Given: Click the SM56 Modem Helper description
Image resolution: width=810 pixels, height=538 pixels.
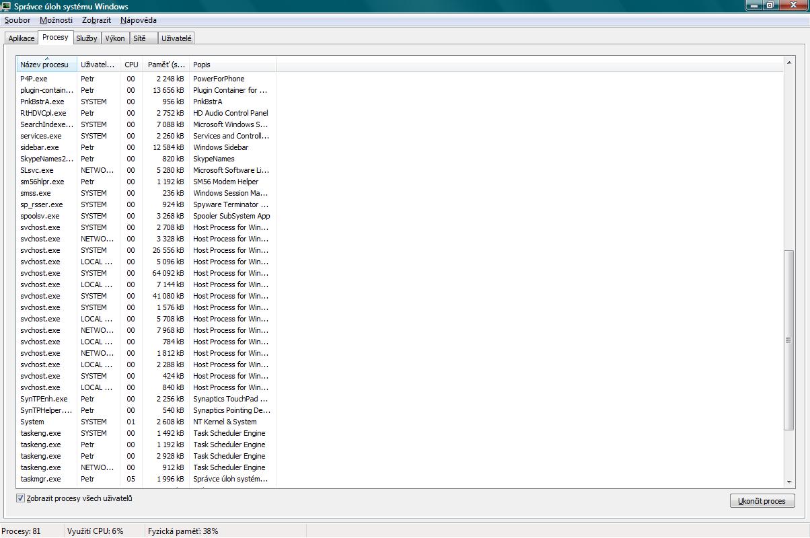Looking at the screenshot, I should point(225,182).
